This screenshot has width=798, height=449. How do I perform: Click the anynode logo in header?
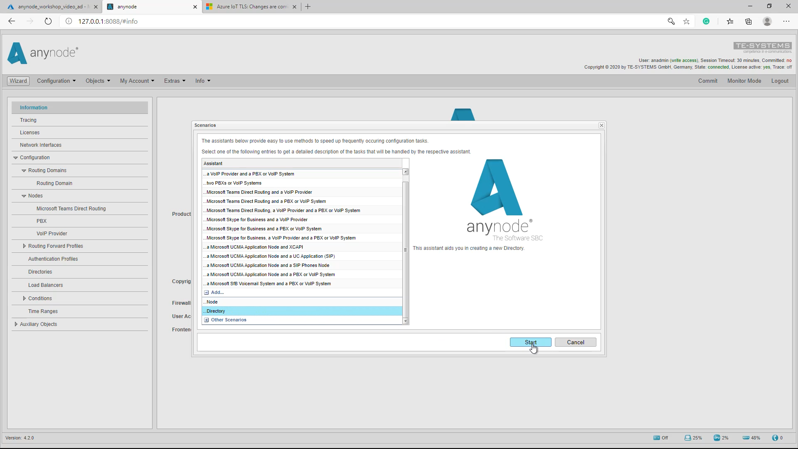[x=43, y=53]
